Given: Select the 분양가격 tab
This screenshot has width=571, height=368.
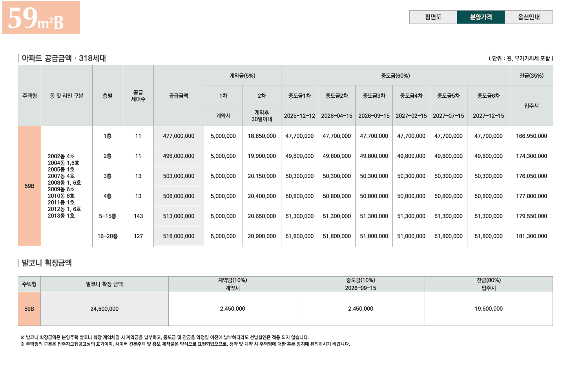Looking at the screenshot, I should 481,17.
